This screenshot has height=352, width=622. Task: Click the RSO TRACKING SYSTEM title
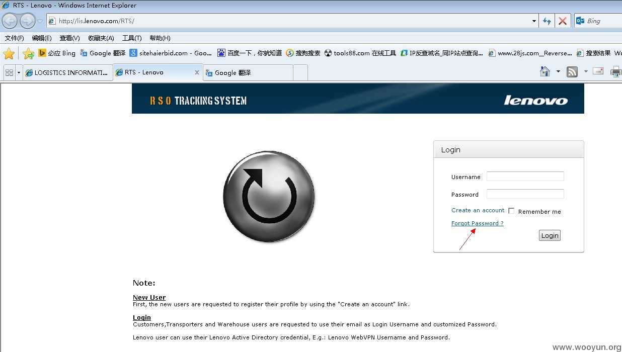click(198, 101)
